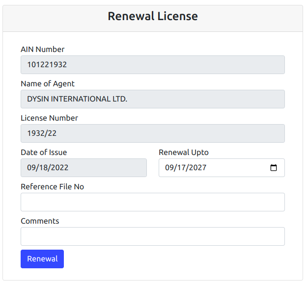The image size is (308, 283).
Task: Click the AIN Number label
Action: click(43, 50)
